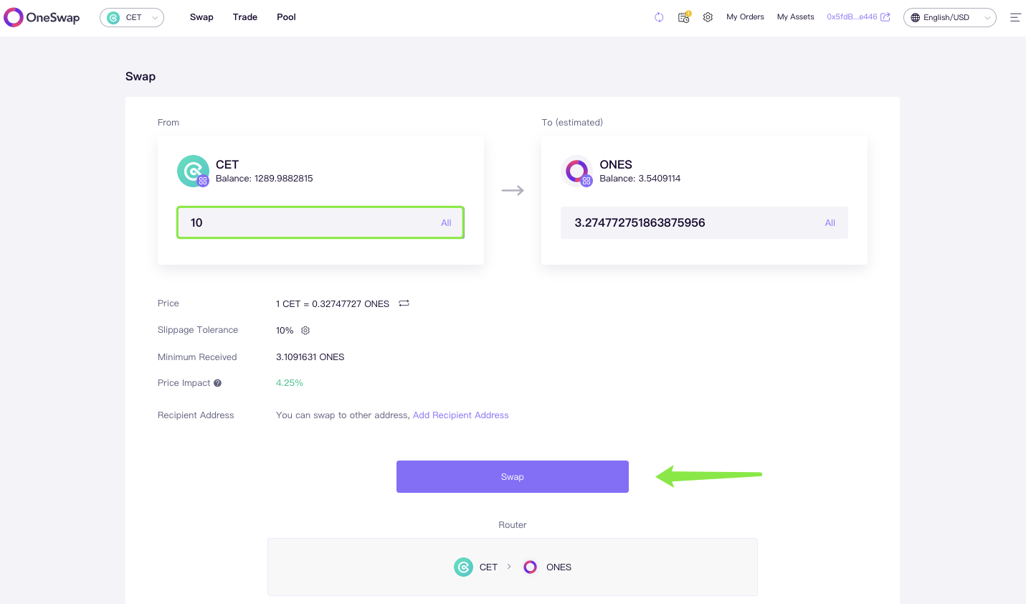
Task: Click Add Recipient Address link
Action: (x=461, y=415)
